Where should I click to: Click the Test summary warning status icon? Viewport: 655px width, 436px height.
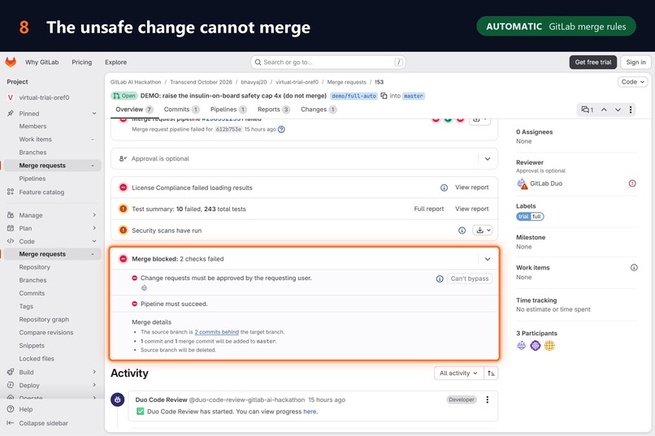(x=124, y=208)
